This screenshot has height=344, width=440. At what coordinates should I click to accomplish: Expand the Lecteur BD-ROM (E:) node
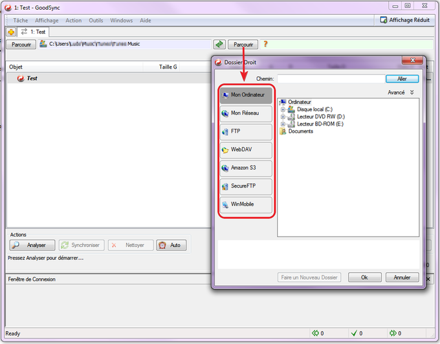[x=283, y=124]
